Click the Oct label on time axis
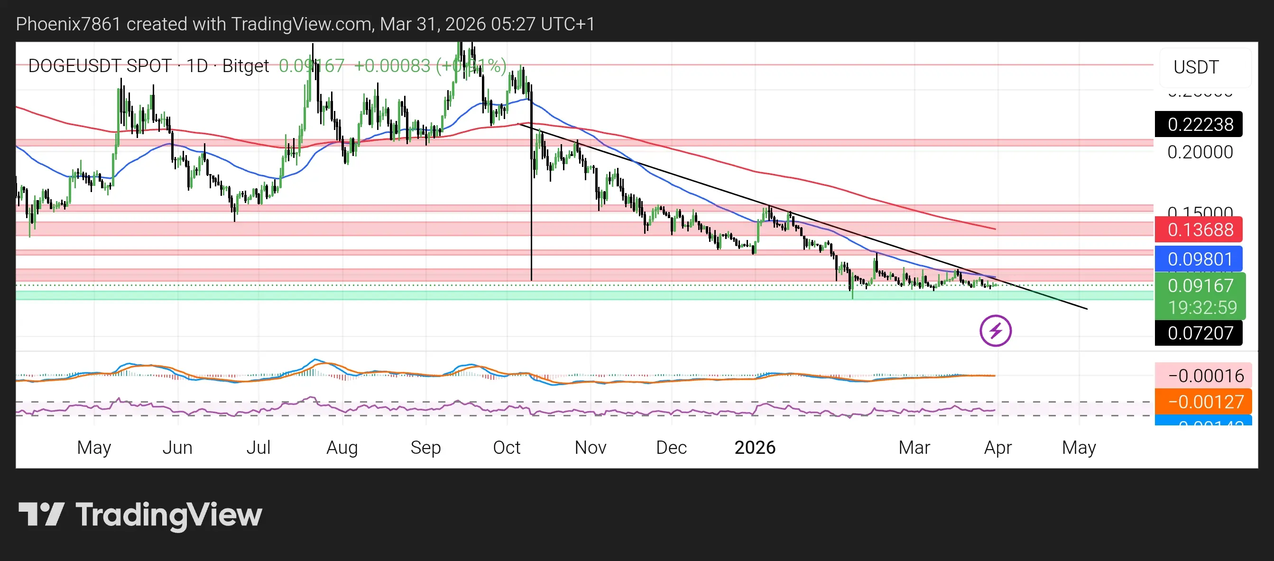The image size is (1274, 561). tap(507, 447)
